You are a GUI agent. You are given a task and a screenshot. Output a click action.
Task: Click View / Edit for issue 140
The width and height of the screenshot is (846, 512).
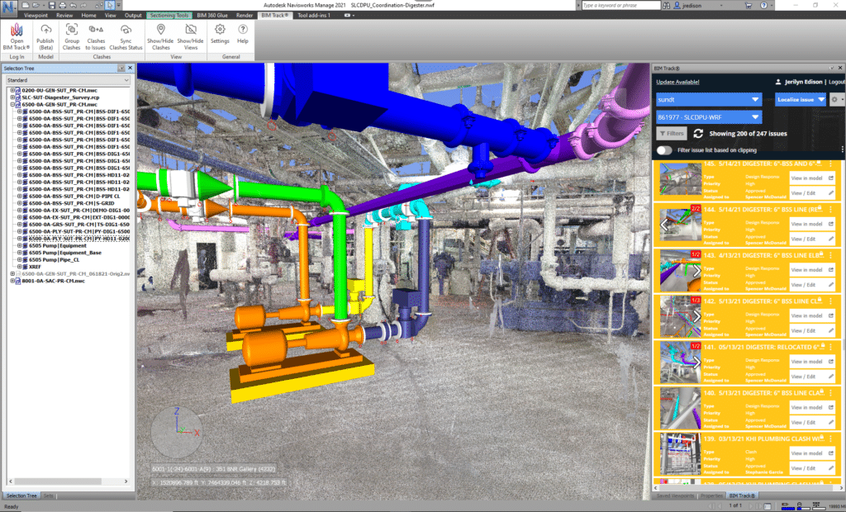pos(812,423)
